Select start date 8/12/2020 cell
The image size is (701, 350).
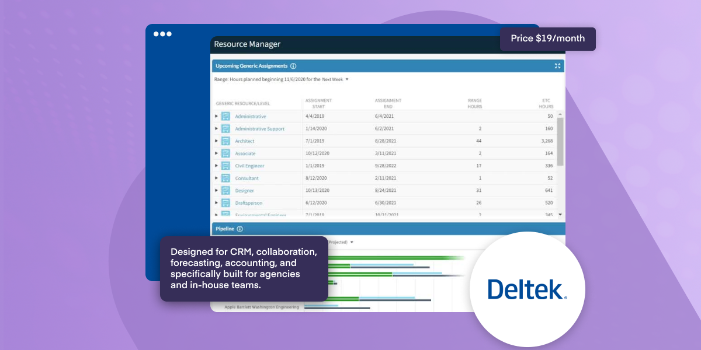[x=316, y=178]
